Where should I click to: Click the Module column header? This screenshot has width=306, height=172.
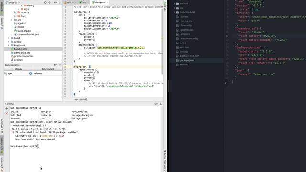click(x=18, y=69)
